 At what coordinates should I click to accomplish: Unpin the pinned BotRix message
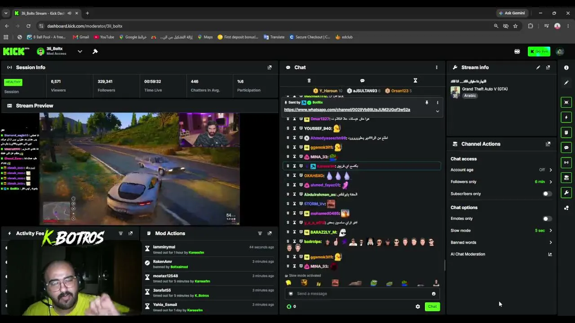(x=427, y=103)
